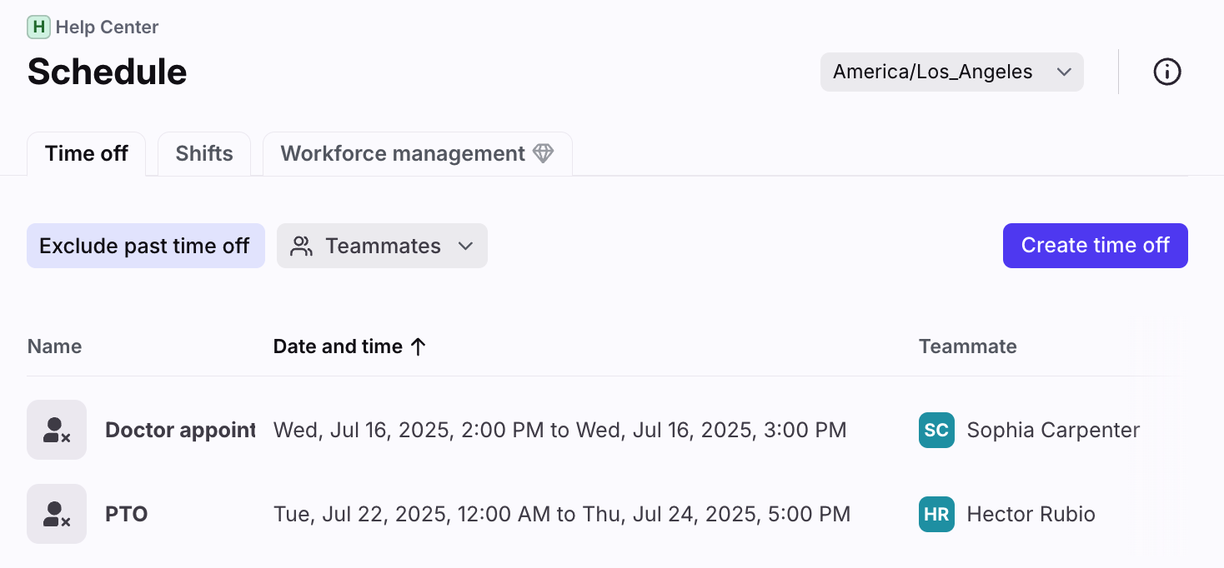This screenshot has height=568, width=1224.
Task: Click the people icon in Teammates filter
Action: [301, 246]
